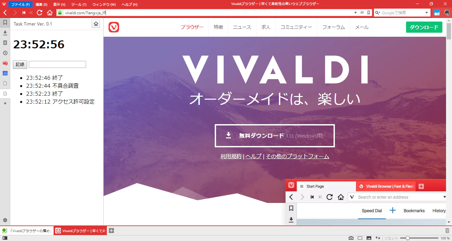Viewport: 452px width, 241px height.
Task: Click the 無料ダウンロード button
Action: pos(275,136)
